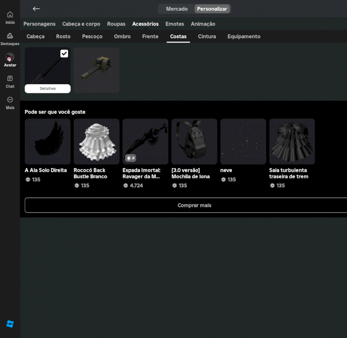Click the limited badge on Espada Imortal
This screenshot has height=338, width=347.
pyautogui.click(x=131, y=158)
